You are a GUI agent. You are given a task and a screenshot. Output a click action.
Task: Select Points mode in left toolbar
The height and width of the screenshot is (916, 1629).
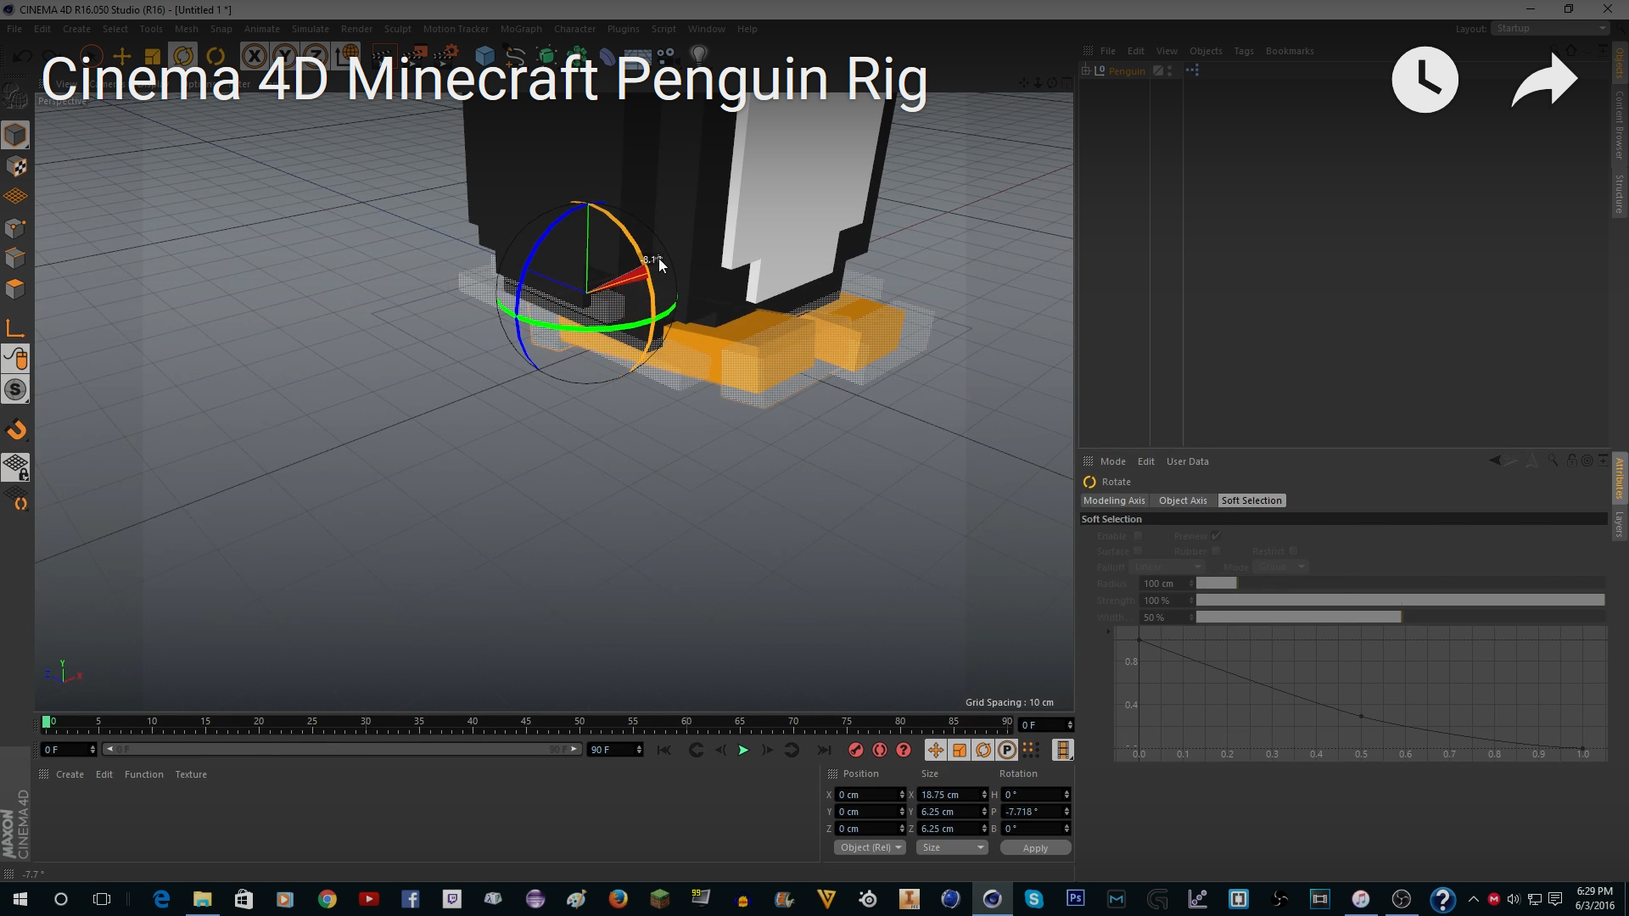[x=15, y=228]
